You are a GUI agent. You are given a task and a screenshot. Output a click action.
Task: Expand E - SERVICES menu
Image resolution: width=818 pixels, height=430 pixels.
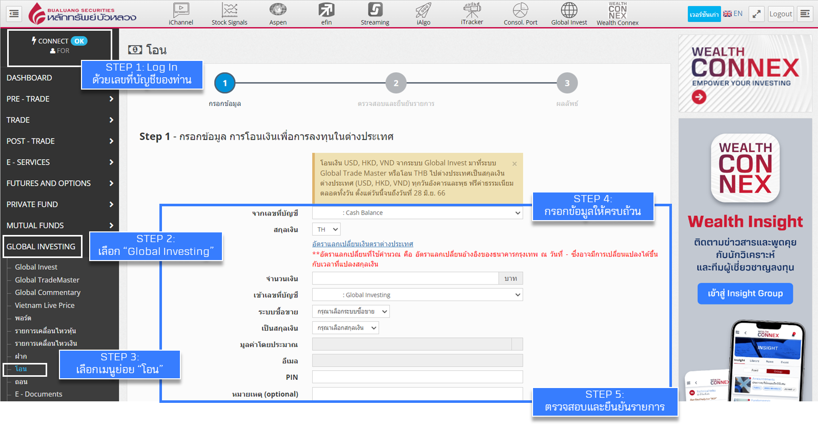coord(59,162)
